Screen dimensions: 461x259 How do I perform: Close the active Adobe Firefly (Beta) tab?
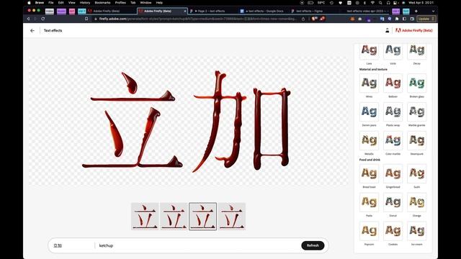tap(185, 12)
